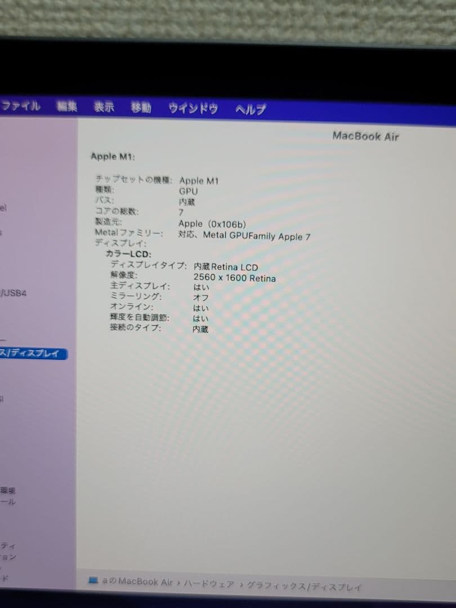Screen dimensions: 456x608
Task: Click ハードウェア in the path bar
Action: coord(209,584)
